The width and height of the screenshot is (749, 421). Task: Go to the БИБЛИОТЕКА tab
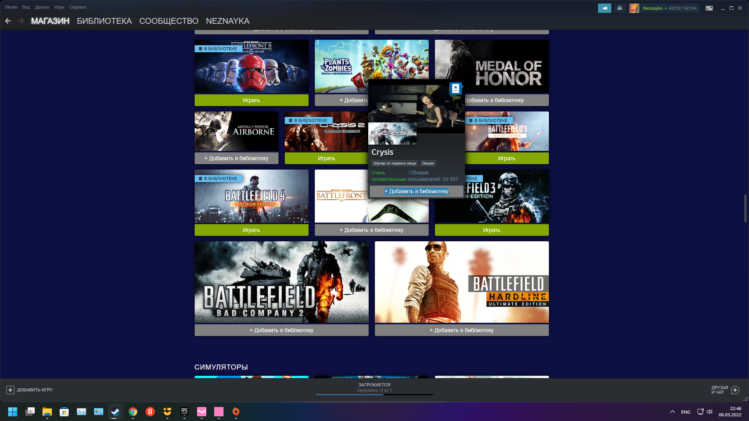coord(104,21)
